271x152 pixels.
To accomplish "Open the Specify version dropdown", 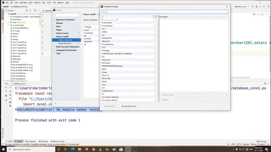I will (x=202, y=95).
